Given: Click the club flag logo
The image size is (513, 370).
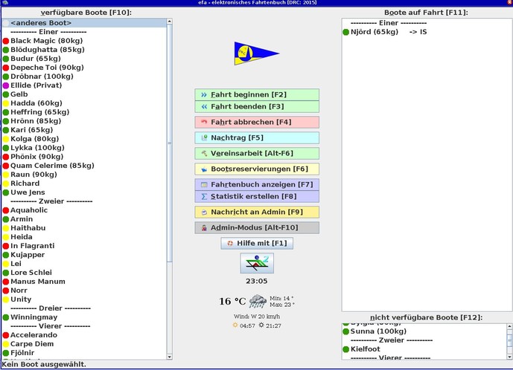Looking at the screenshot, I should [256, 53].
